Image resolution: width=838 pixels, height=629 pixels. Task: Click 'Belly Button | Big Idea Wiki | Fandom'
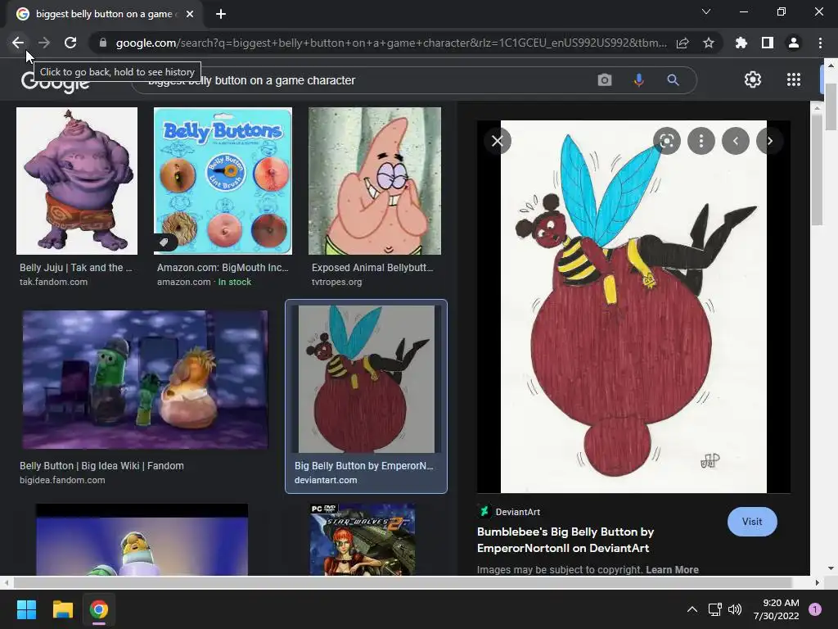[101, 466]
